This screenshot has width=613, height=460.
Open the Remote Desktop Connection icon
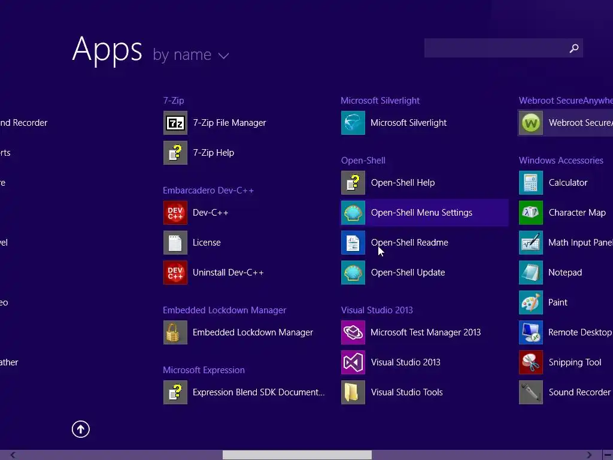(531, 332)
